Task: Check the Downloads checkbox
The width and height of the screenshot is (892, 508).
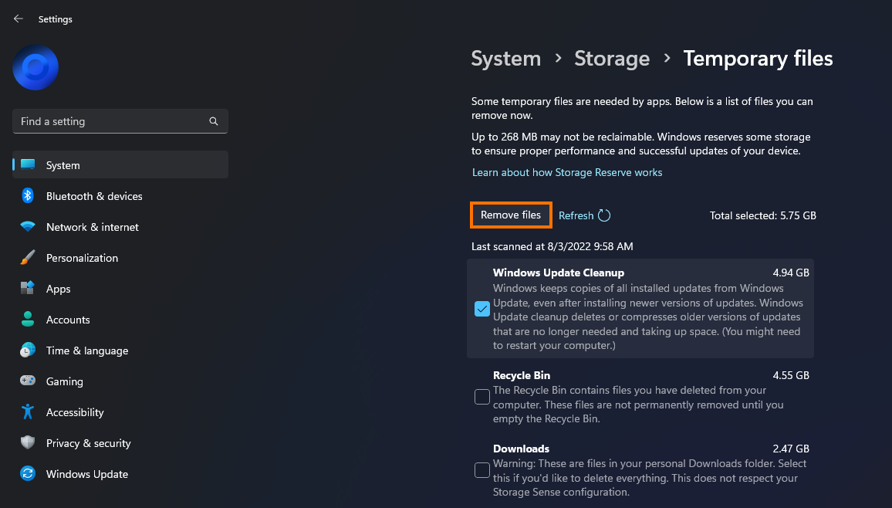Action: pyautogui.click(x=481, y=470)
